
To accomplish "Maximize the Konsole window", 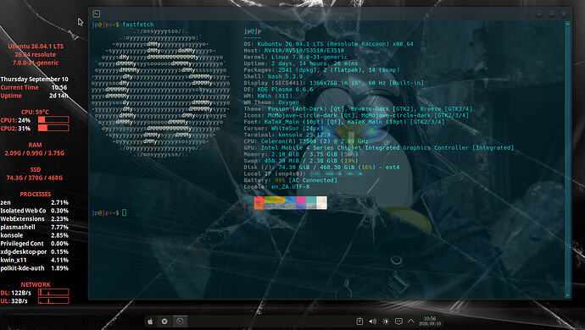I will click(552, 14).
